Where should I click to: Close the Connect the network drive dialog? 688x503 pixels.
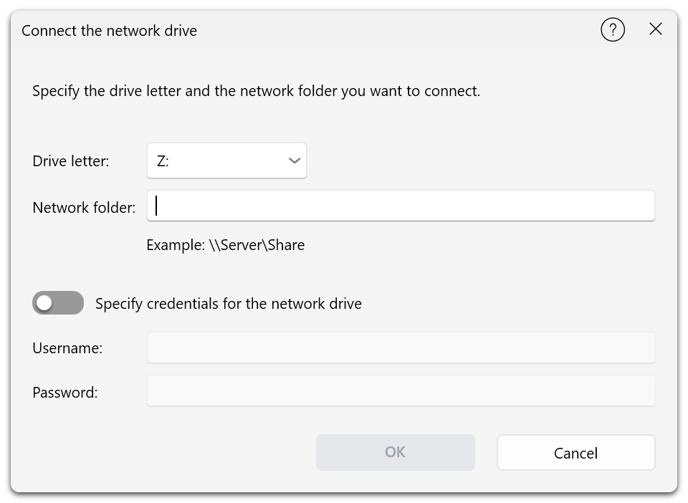(x=656, y=29)
